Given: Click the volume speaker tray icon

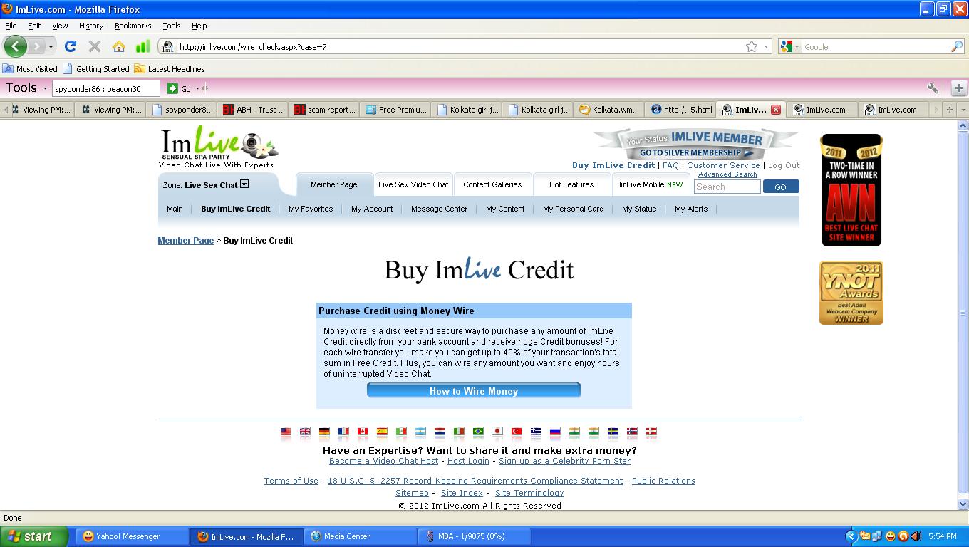Looking at the screenshot, I should (x=916, y=536).
